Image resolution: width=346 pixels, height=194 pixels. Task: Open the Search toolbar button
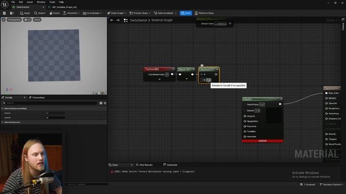click(39, 13)
